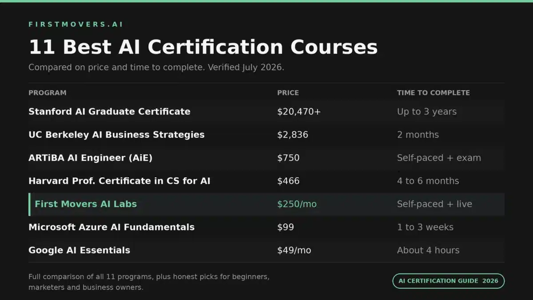This screenshot has width=533, height=300.
Task: Click Harvard Prof. Certificate in CS for AI
Action: pos(119,181)
